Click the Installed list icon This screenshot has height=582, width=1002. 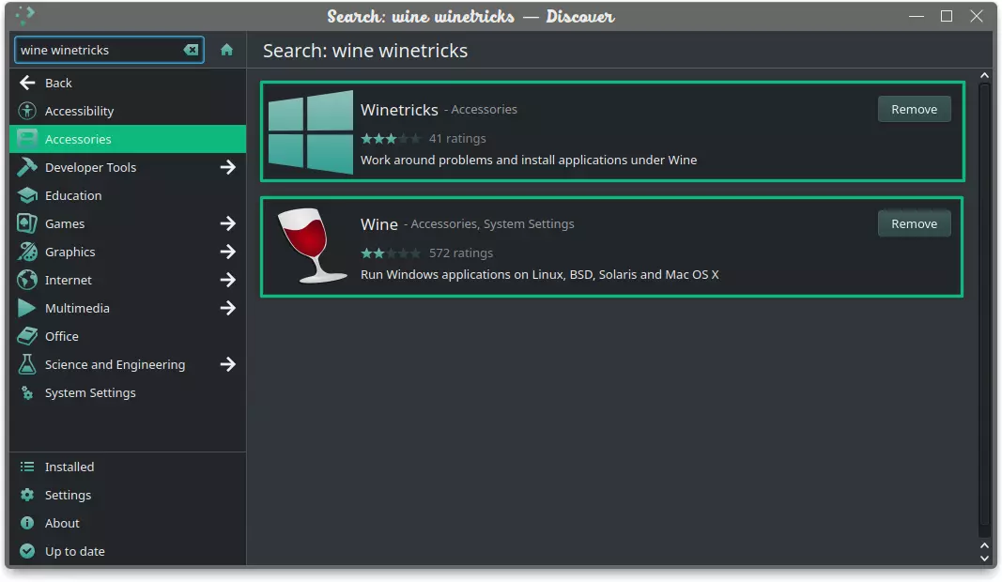click(x=27, y=467)
